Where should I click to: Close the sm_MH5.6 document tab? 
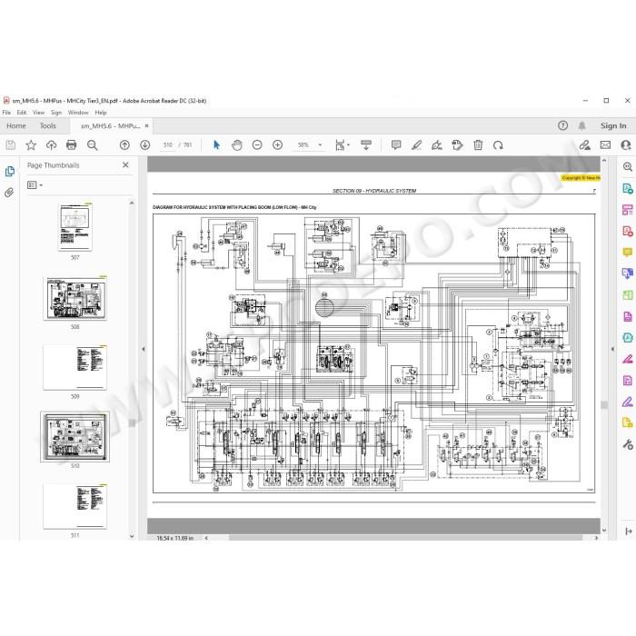click(147, 125)
